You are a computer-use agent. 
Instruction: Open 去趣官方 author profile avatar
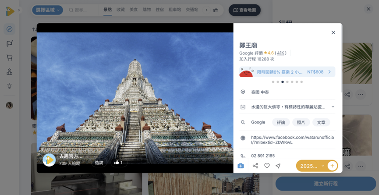(x=49, y=160)
